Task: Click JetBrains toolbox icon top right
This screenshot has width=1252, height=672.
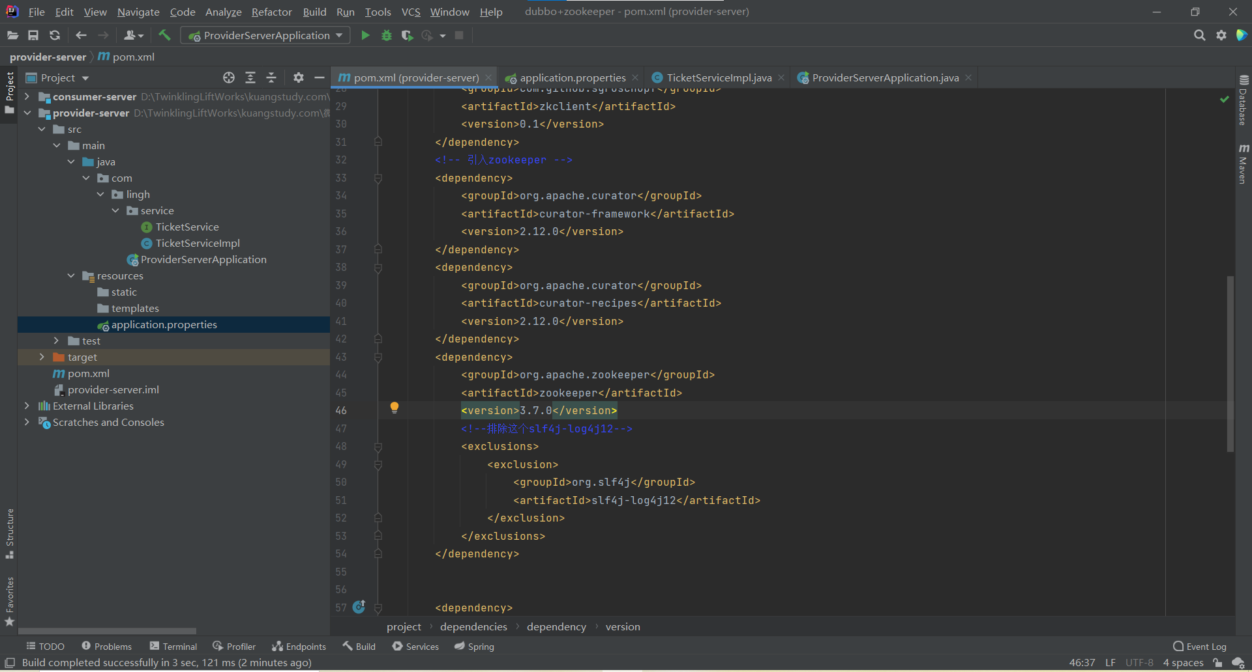Action: coord(1242,35)
